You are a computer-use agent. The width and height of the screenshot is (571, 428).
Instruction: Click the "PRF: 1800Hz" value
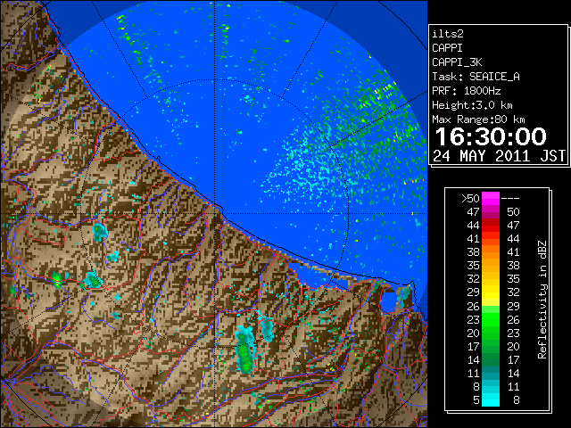click(x=466, y=91)
